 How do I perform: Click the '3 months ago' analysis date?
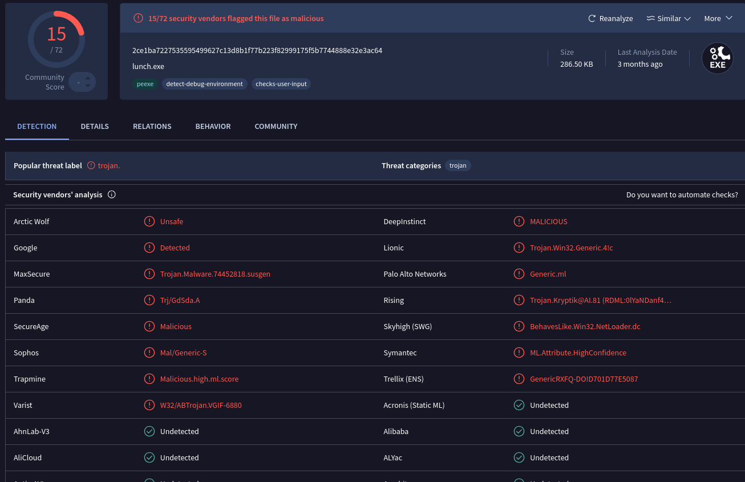[640, 64]
